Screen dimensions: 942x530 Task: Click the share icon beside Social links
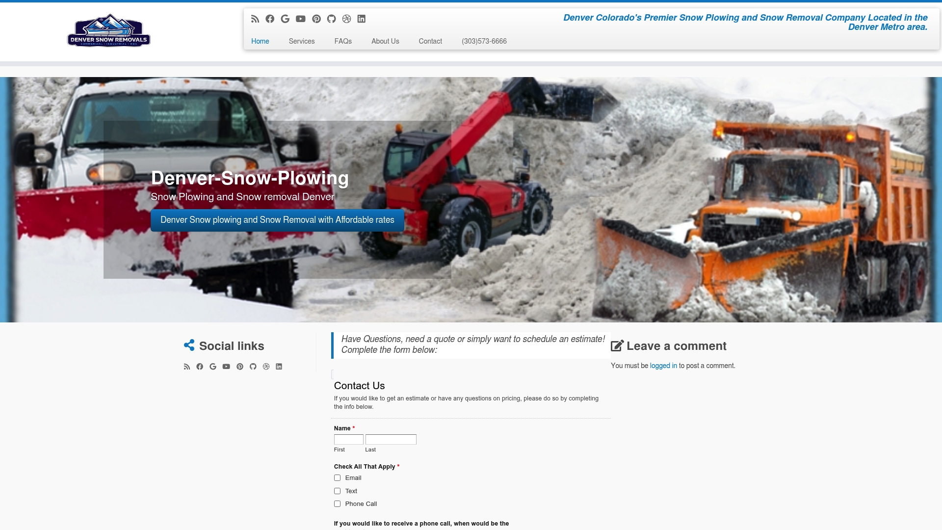tap(189, 345)
